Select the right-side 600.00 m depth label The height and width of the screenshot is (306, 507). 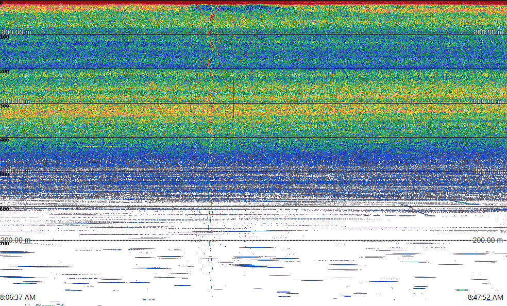(x=488, y=101)
